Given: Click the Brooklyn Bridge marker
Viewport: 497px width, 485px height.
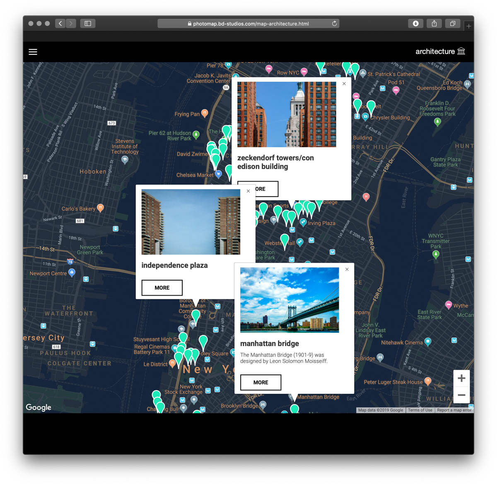Looking at the screenshot, I should point(263,405).
